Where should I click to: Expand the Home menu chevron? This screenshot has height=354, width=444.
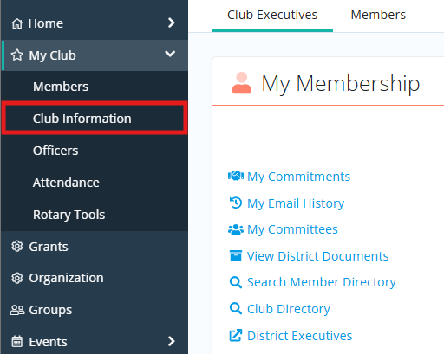[172, 23]
